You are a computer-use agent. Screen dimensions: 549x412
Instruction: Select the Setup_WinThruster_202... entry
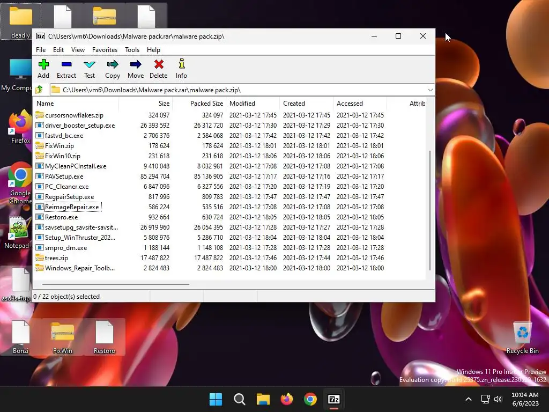[80, 238]
